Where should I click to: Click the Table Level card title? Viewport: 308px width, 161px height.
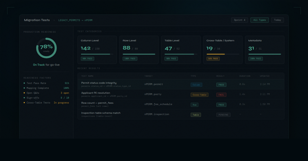(172, 41)
